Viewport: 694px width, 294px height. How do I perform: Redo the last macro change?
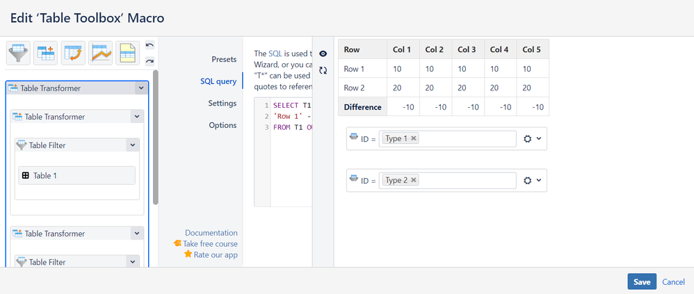point(150,60)
